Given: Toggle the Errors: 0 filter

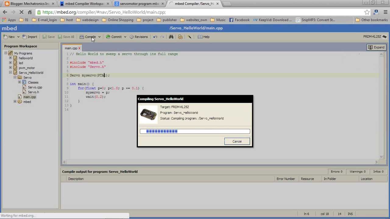Looking at the screenshot, I should pyautogui.click(x=336, y=172).
